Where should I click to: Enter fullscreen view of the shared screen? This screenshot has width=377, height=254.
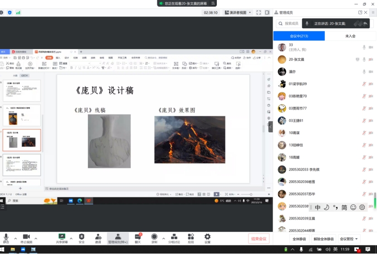(259, 13)
